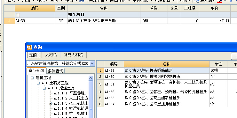Click 编码 header in the 查询 dialog
The image size is (237, 118).
pos(114,64)
